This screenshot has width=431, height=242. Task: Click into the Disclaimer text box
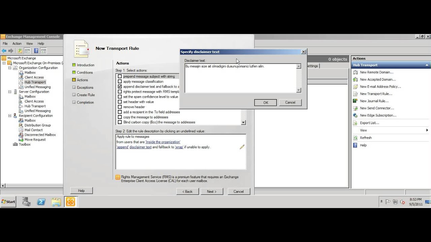click(x=240, y=78)
